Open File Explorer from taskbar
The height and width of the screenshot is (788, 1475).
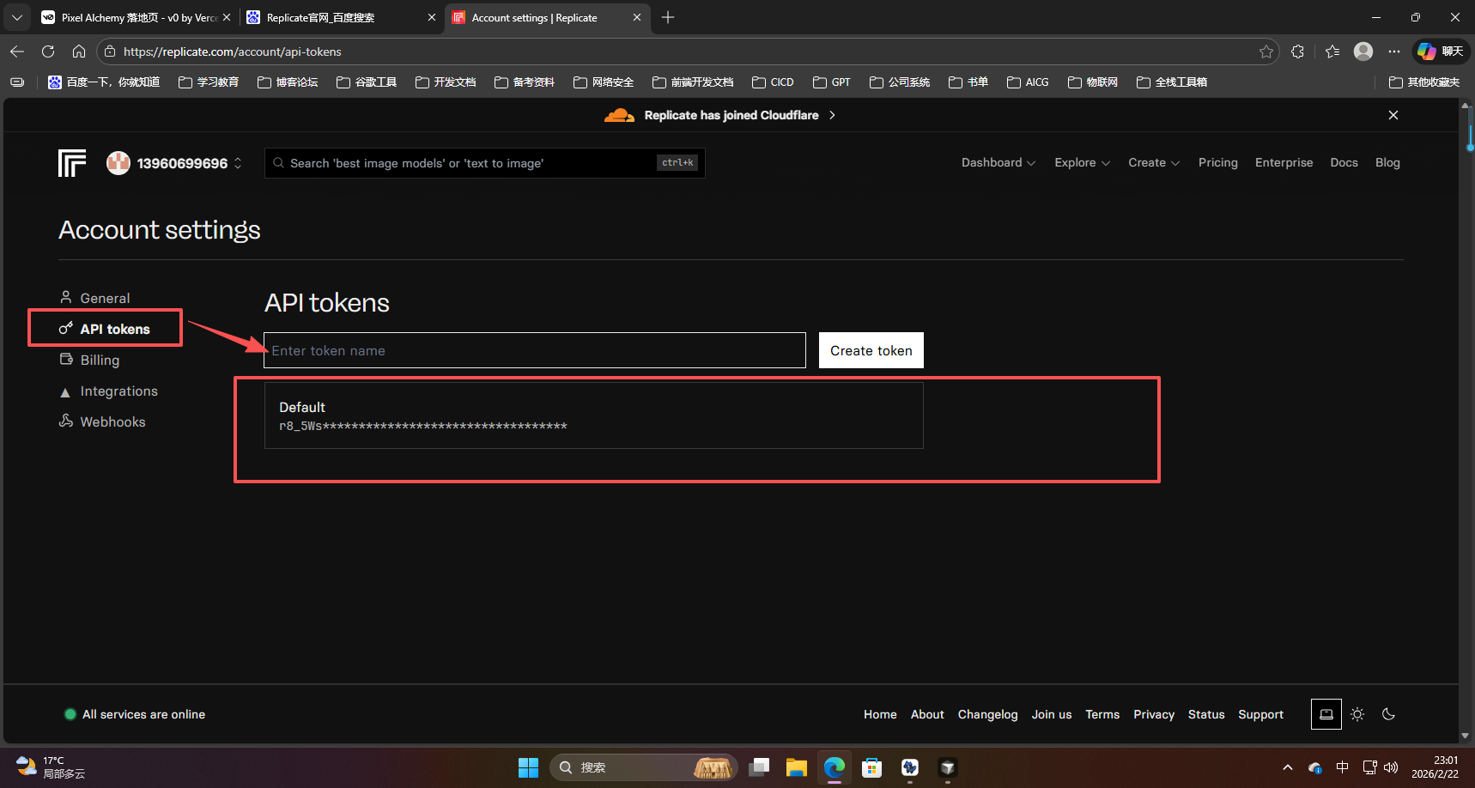pyautogui.click(x=796, y=767)
